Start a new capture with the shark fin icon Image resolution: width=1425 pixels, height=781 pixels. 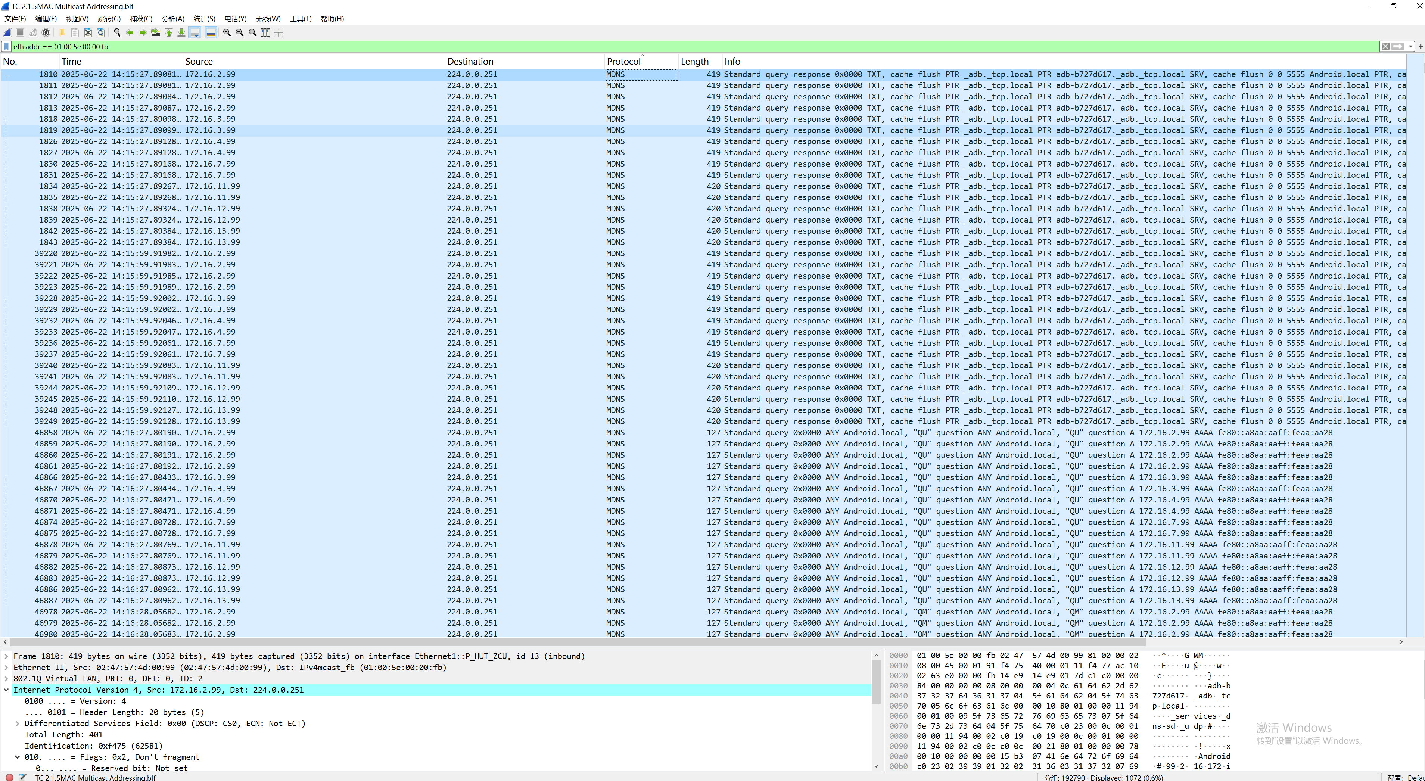point(7,32)
